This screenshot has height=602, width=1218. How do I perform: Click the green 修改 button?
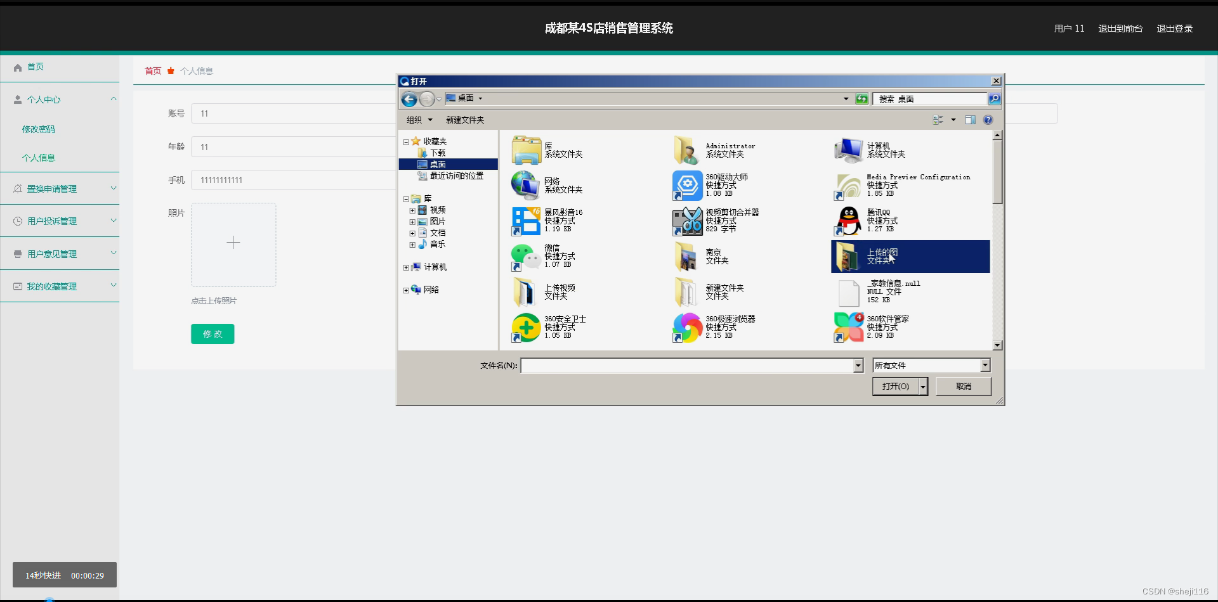212,334
